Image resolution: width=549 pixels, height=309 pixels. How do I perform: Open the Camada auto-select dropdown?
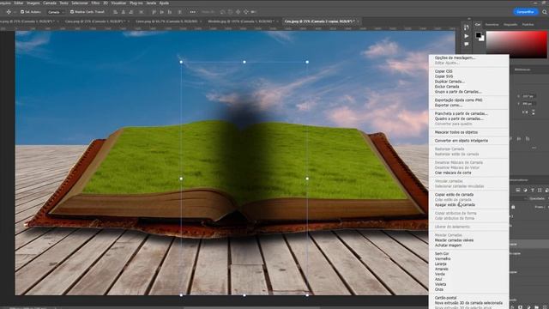pyautogui.click(x=56, y=12)
